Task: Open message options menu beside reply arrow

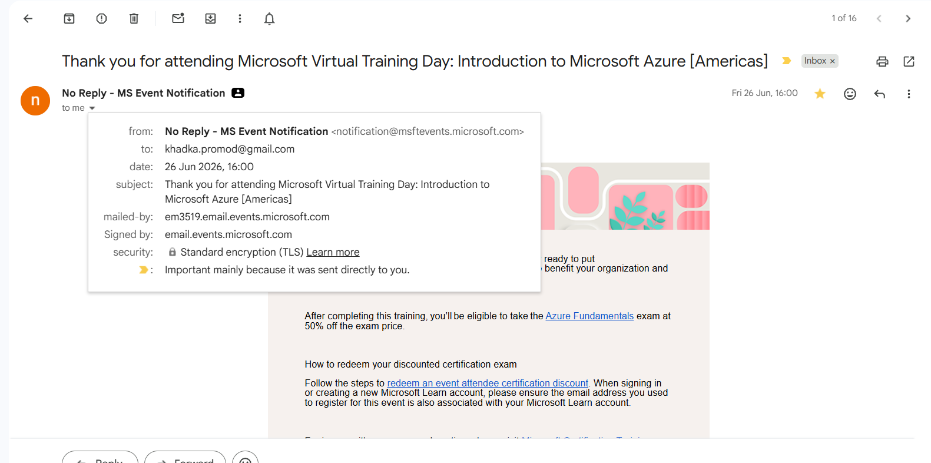Action: [x=909, y=94]
